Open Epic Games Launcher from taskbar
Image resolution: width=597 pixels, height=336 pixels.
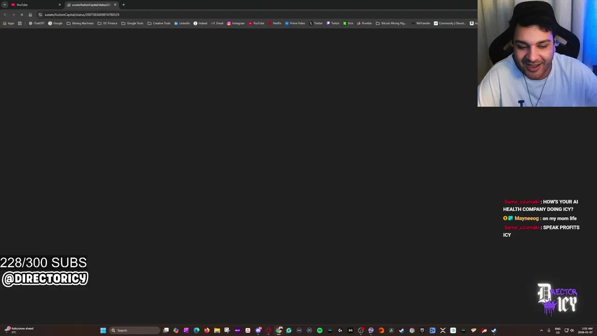coord(422,330)
